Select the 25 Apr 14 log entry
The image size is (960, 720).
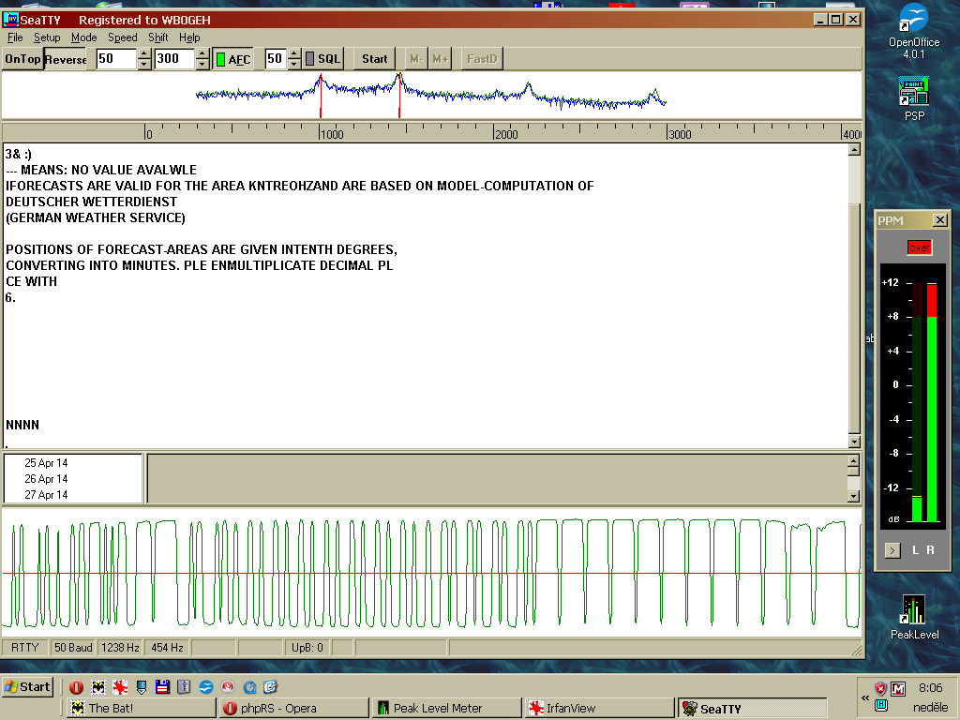[x=46, y=463]
